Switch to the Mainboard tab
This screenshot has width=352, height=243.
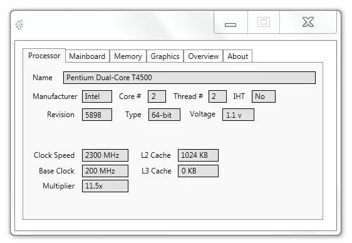pyautogui.click(x=87, y=56)
